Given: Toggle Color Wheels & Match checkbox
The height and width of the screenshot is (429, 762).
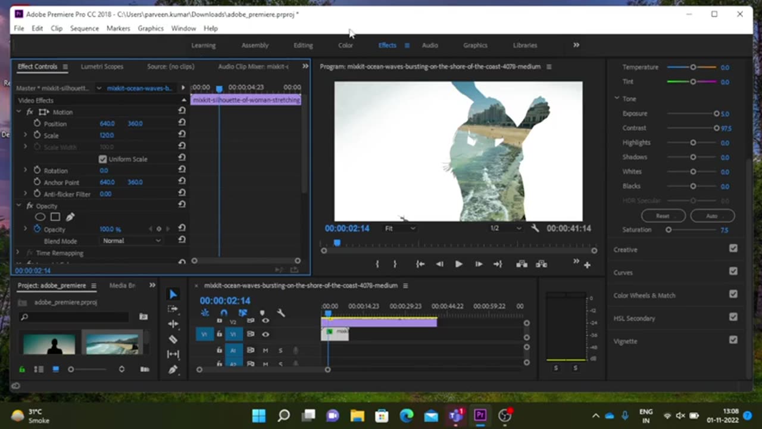Looking at the screenshot, I should [733, 294].
